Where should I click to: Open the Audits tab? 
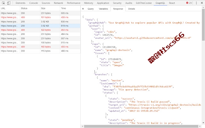coord(129,3)
